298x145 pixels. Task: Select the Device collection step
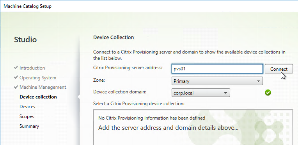pos(38,97)
